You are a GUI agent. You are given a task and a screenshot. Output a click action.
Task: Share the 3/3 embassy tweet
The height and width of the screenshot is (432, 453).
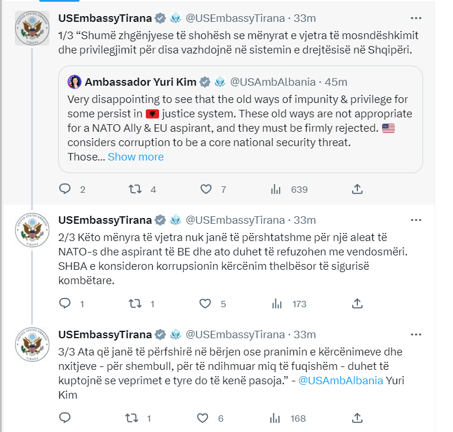[x=357, y=418]
